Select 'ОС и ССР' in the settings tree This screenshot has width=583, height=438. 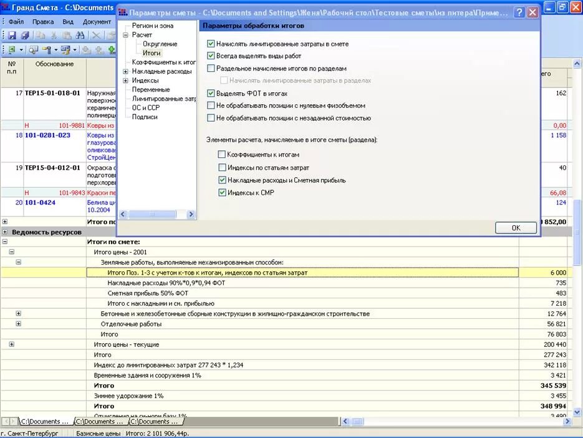point(146,107)
